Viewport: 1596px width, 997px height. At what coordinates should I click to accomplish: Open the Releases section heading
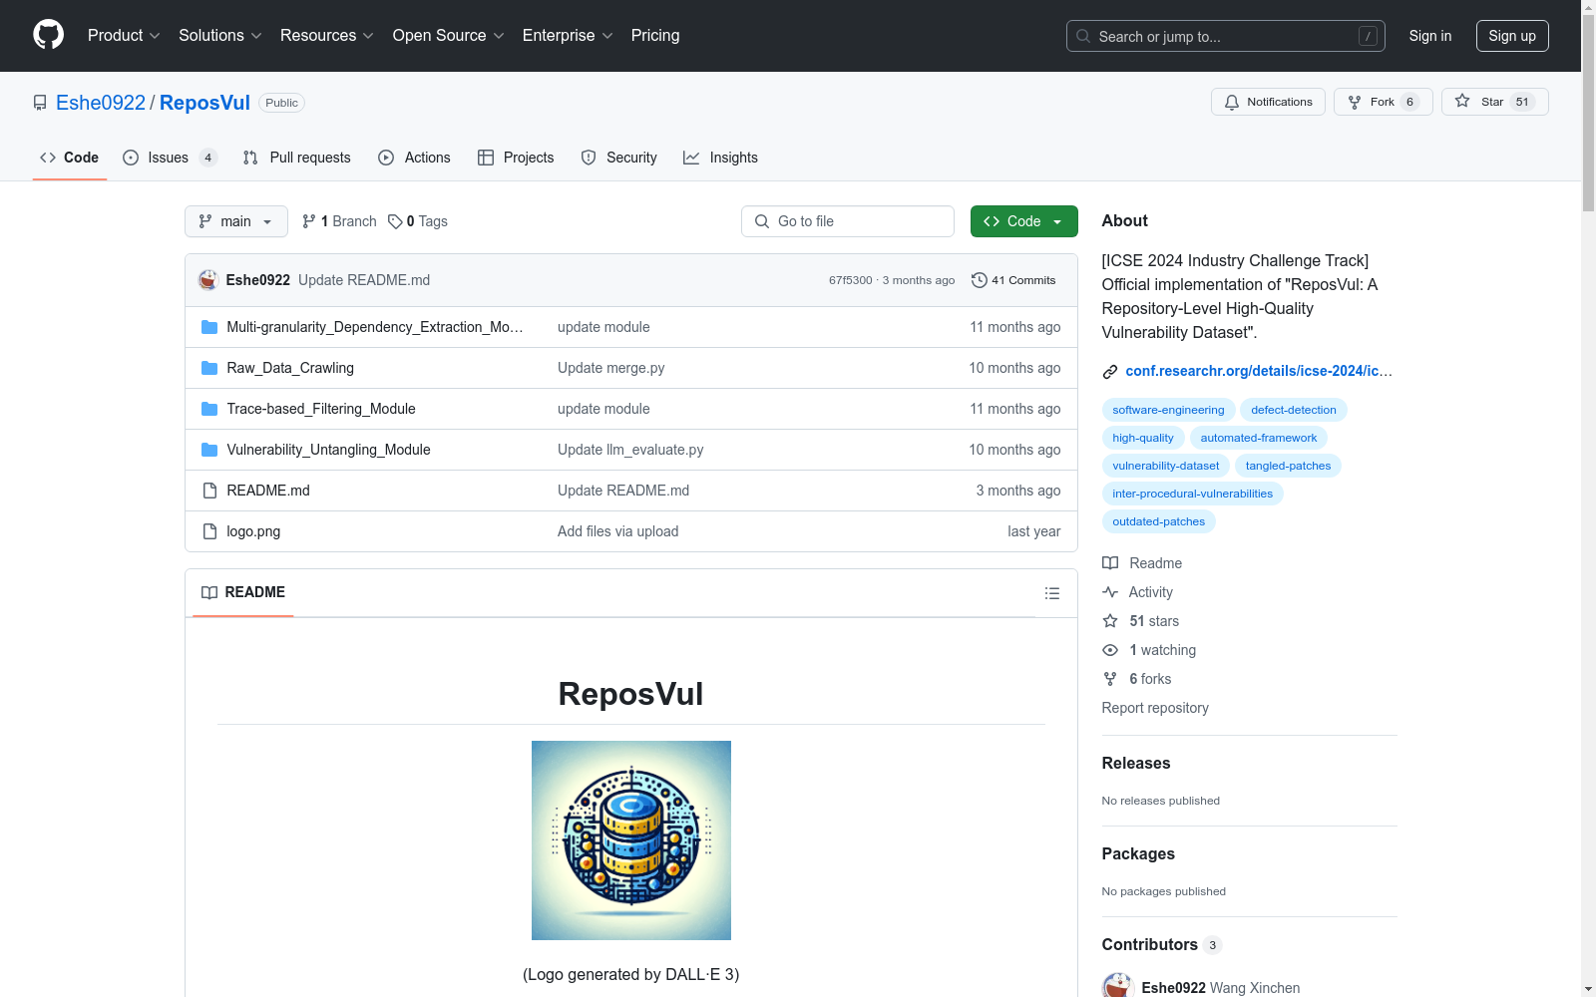point(1136,763)
